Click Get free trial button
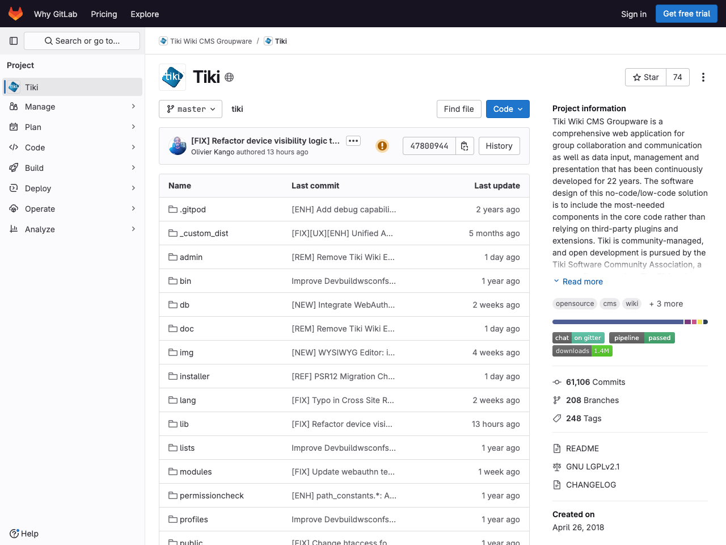726x545 pixels. point(686,14)
